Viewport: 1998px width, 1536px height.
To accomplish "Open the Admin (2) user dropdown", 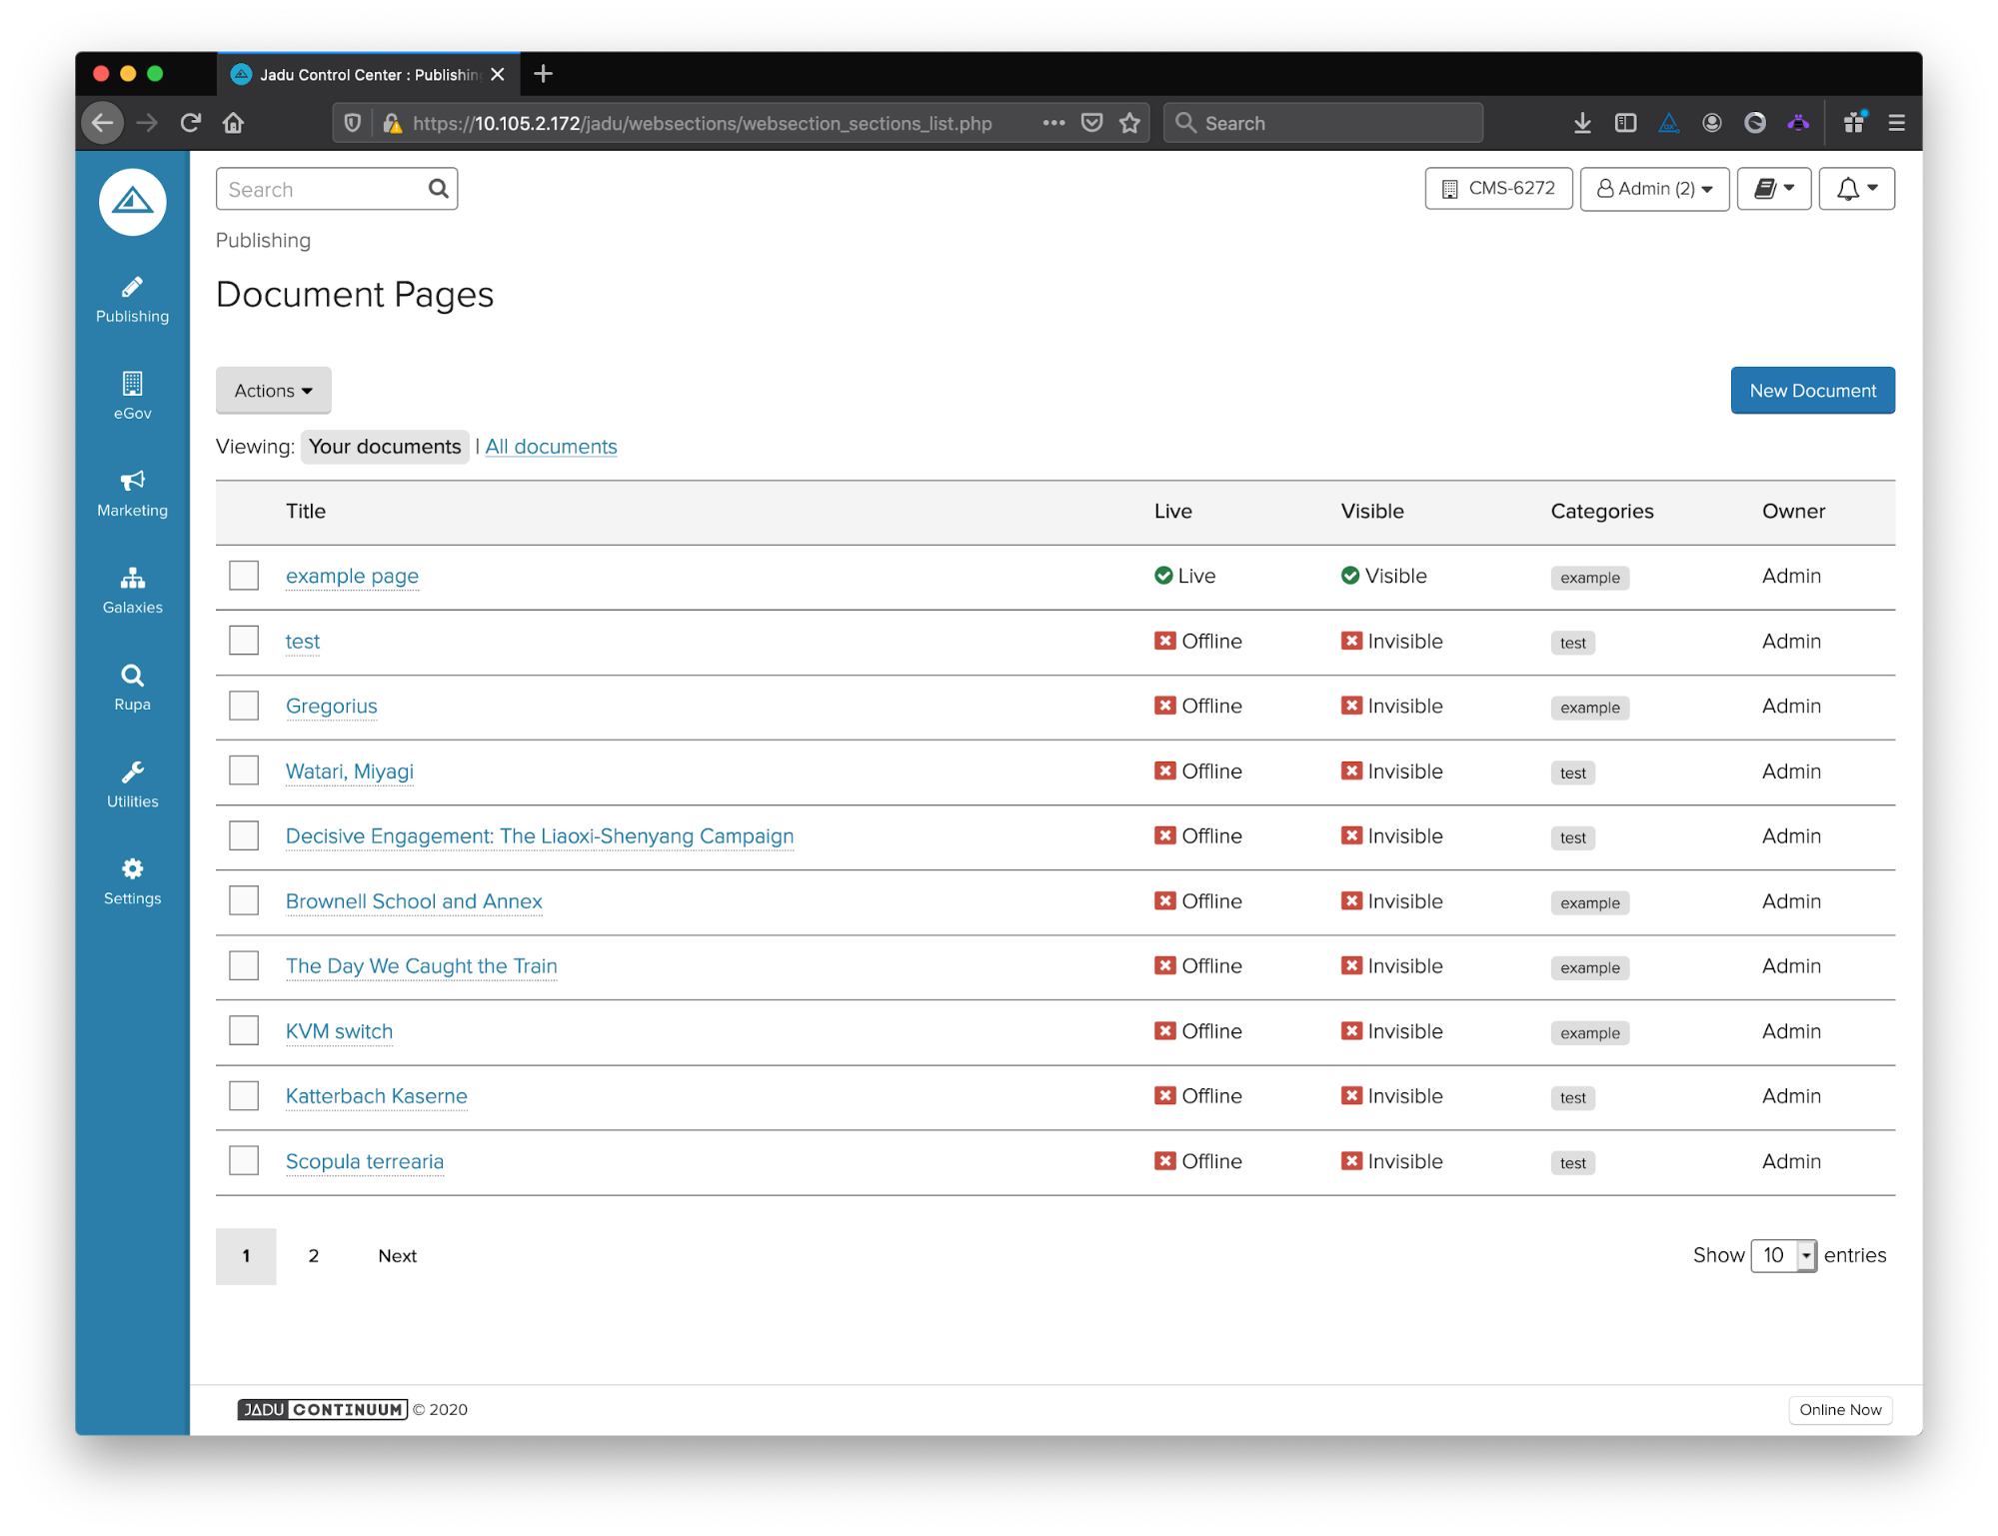I will point(1654,189).
